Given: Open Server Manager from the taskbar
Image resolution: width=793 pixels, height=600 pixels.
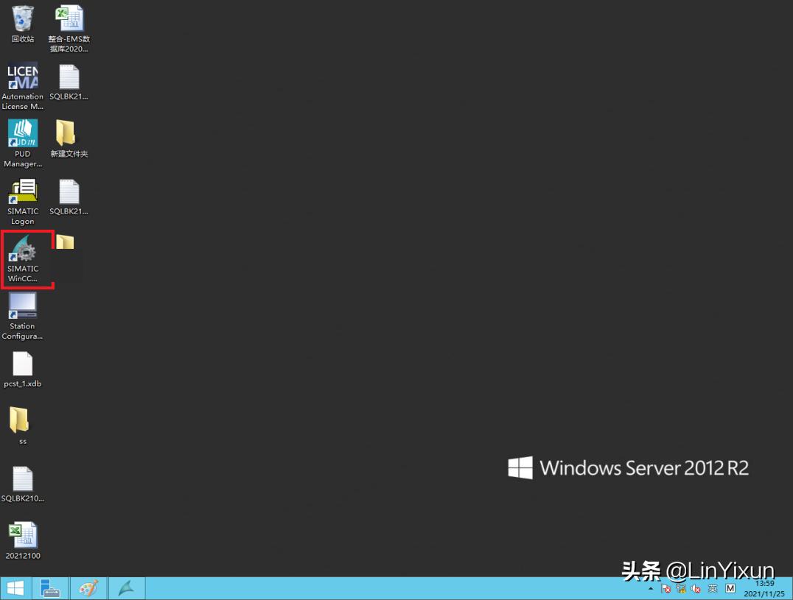Looking at the screenshot, I should coord(50,588).
